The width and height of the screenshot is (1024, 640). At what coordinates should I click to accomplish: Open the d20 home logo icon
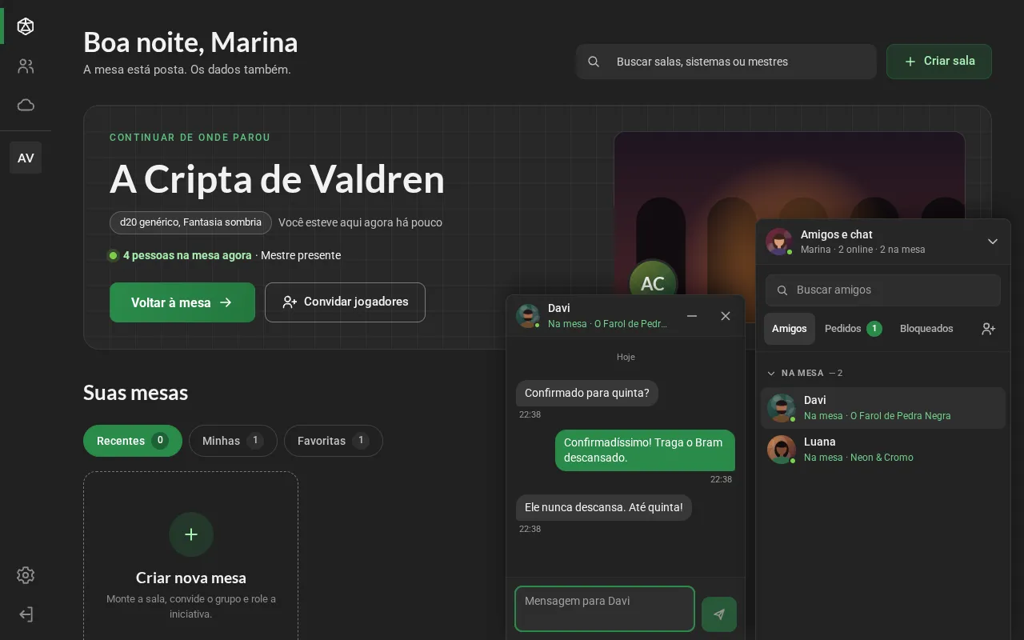26,26
